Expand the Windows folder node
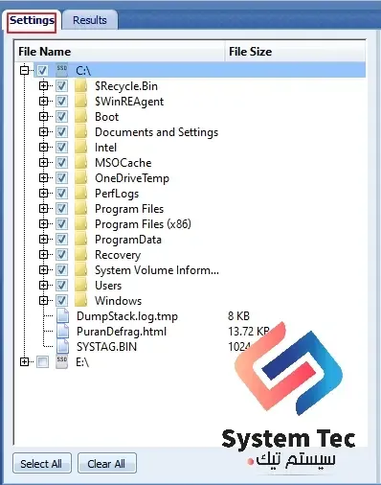Viewport: 381px width, 485px height. click(x=43, y=300)
